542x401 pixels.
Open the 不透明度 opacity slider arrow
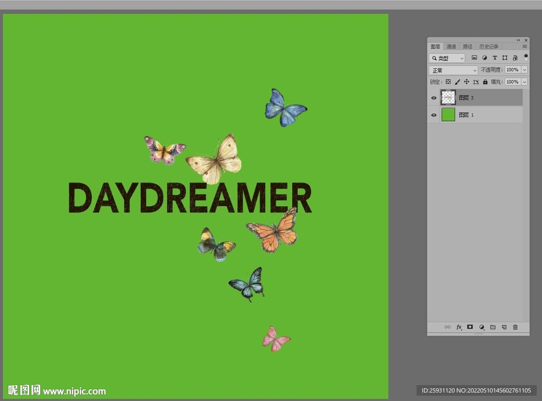click(x=525, y=70)
